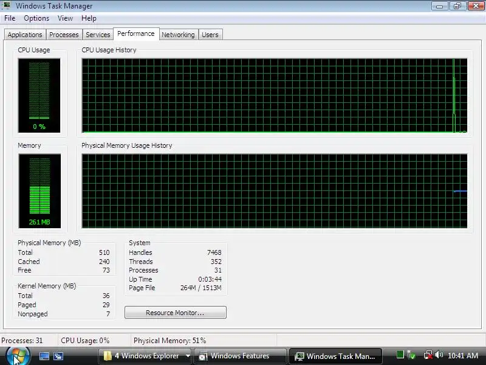Image resolution: width=486 pixels, height=365 pixels.
Task: Click the Cached value 240
Action: click(x=104, y=262)
